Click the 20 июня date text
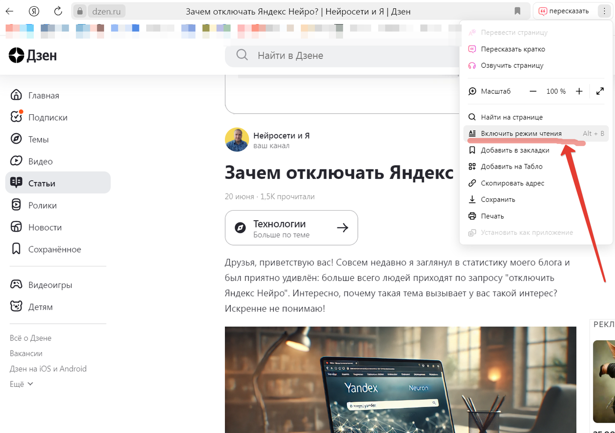The image size is (615, 433). [239, 196]
